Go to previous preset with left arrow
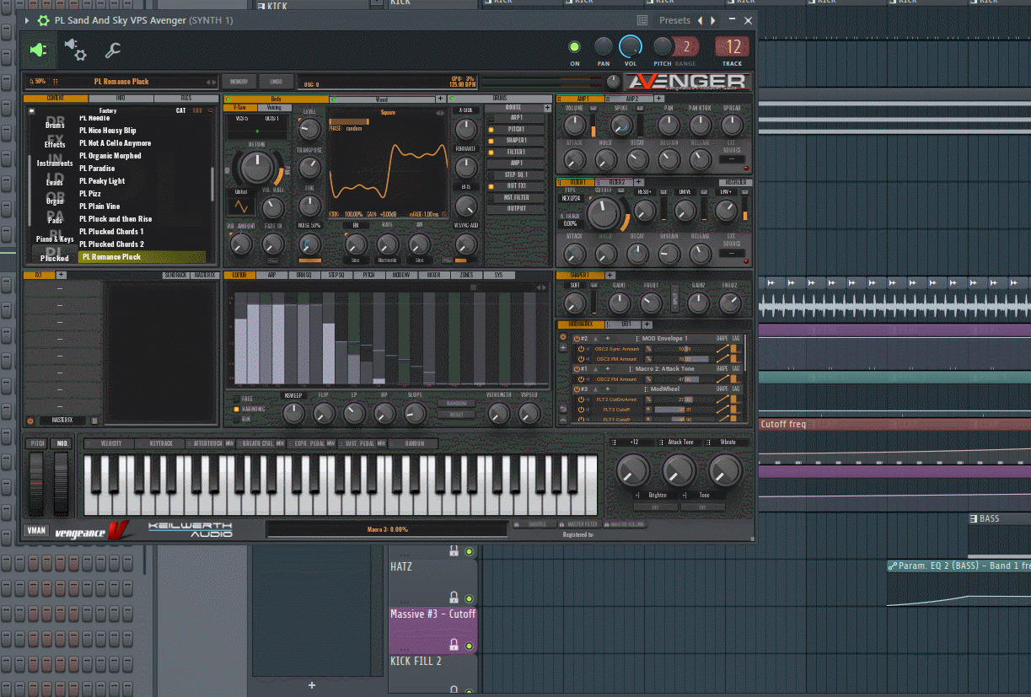This screenshot has height=697, width=1031. coord(700,20)
